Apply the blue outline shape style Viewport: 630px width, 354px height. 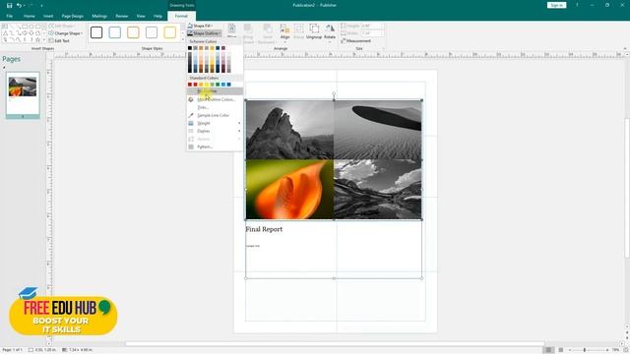coord(114,32)
